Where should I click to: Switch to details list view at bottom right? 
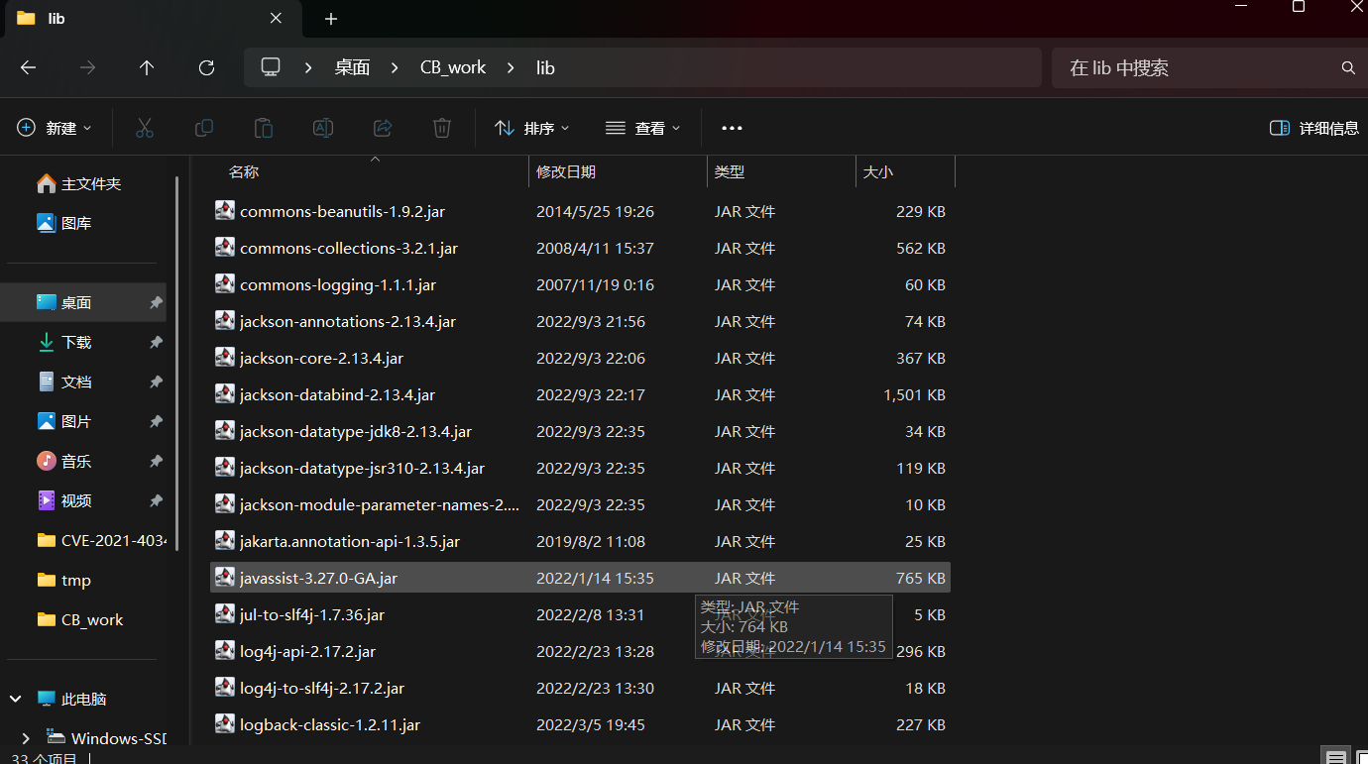pos(1336,757)
